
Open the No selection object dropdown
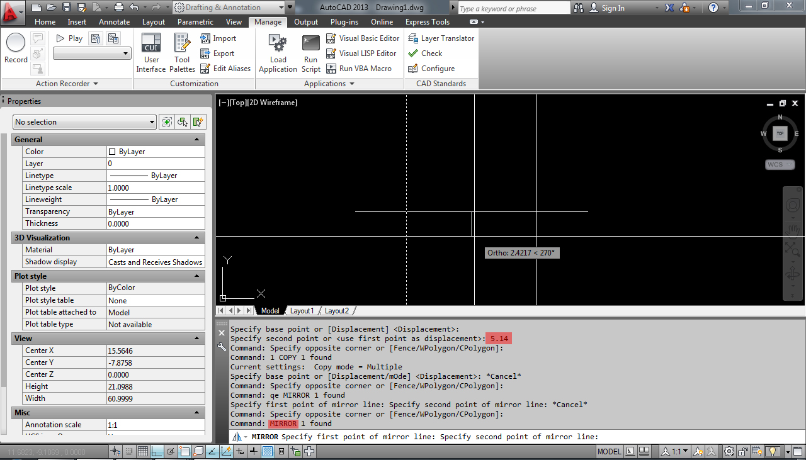click(x=84, y=122)
